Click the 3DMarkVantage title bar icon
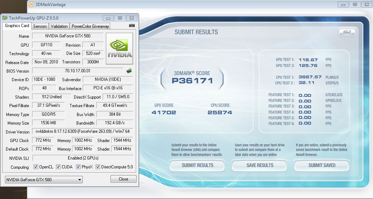 [x=31, y=4]
